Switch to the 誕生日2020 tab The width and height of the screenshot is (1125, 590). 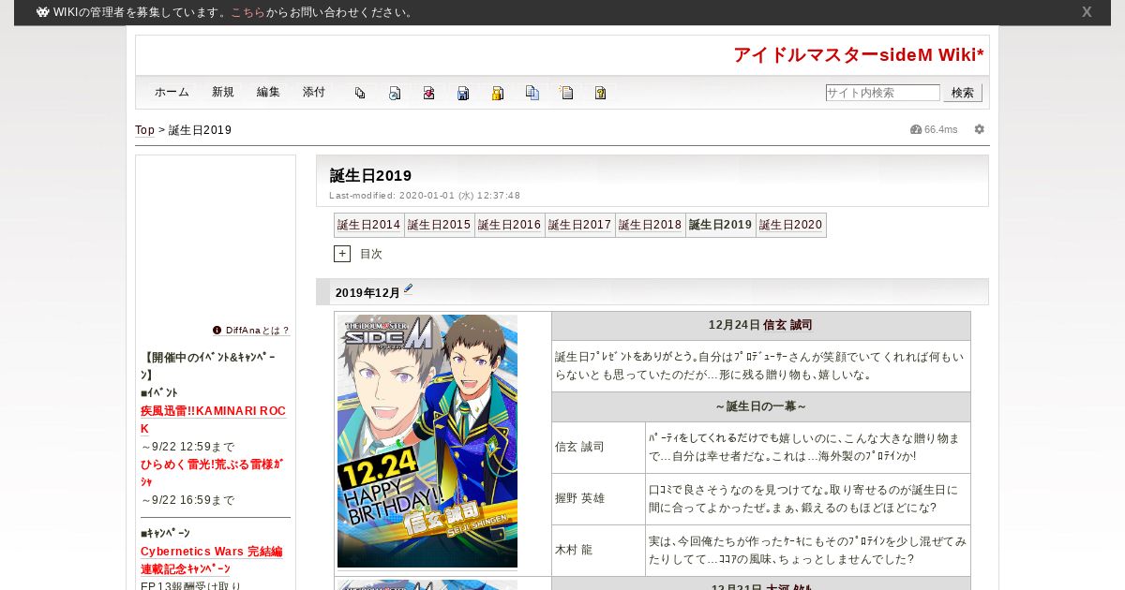click(791, 225)
